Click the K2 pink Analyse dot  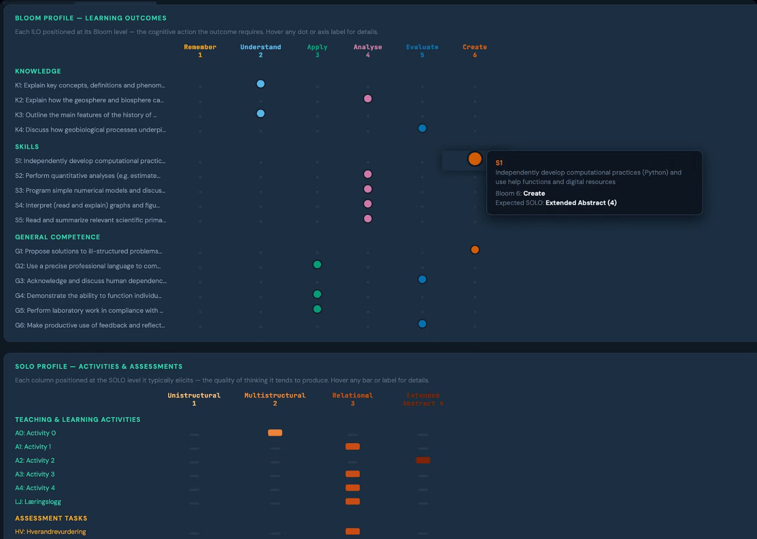click(x=368, y=99)
